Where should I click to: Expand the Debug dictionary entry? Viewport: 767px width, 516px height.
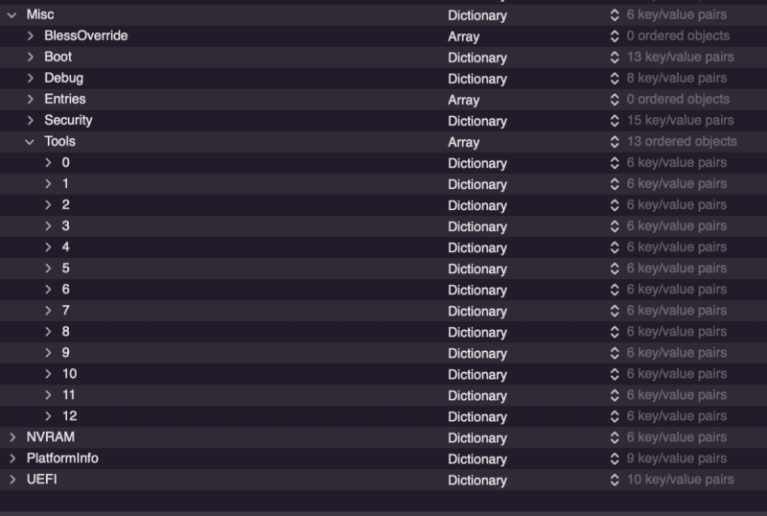tap(31, 79)
